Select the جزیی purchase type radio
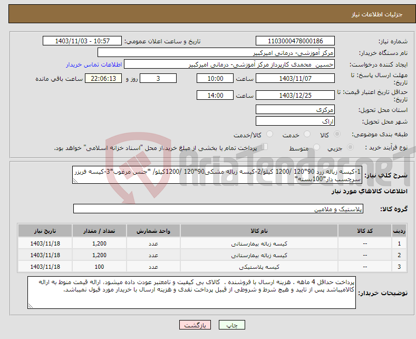The height and width of the screenshot is (339, 416). tap(350, 147)
